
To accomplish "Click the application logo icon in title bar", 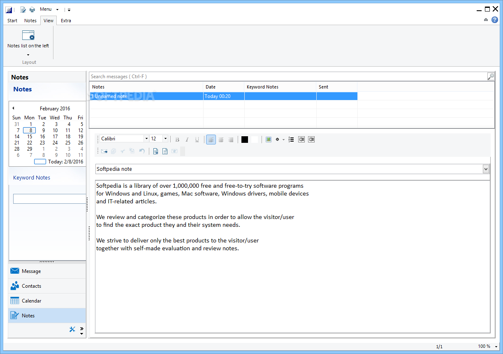I will [9, 9].
